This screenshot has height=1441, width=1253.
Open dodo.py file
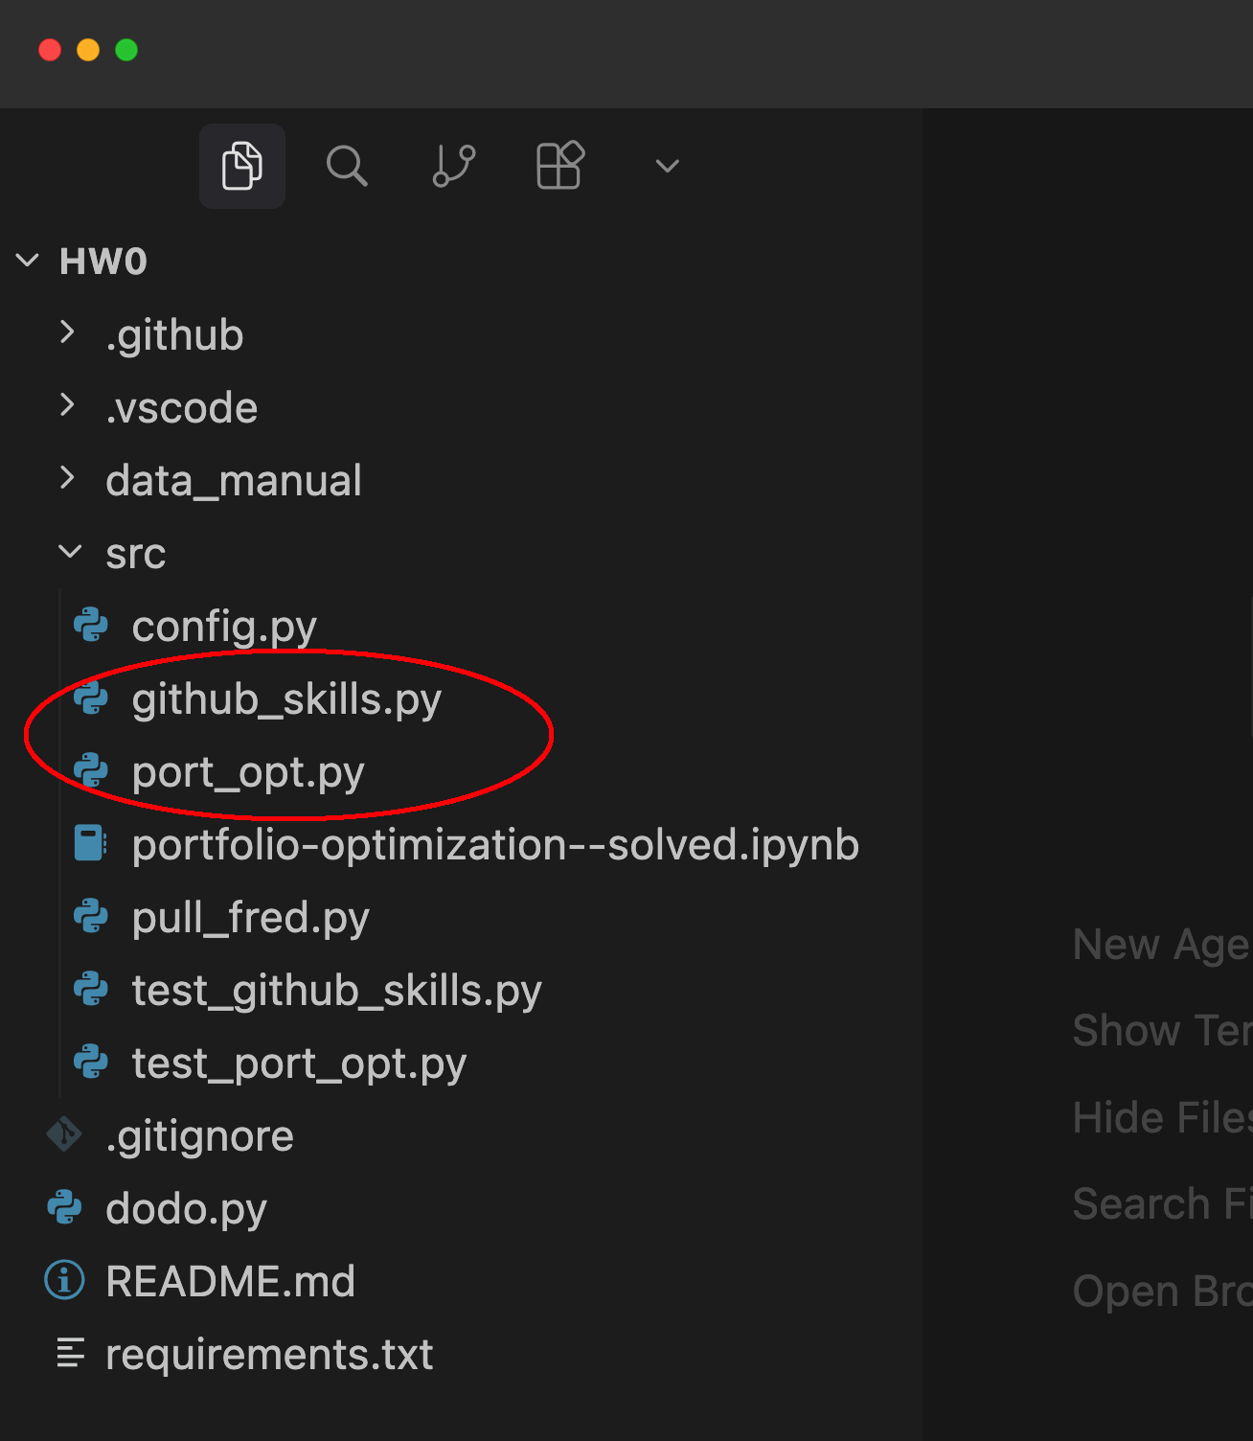click(x=186, y=1209)
